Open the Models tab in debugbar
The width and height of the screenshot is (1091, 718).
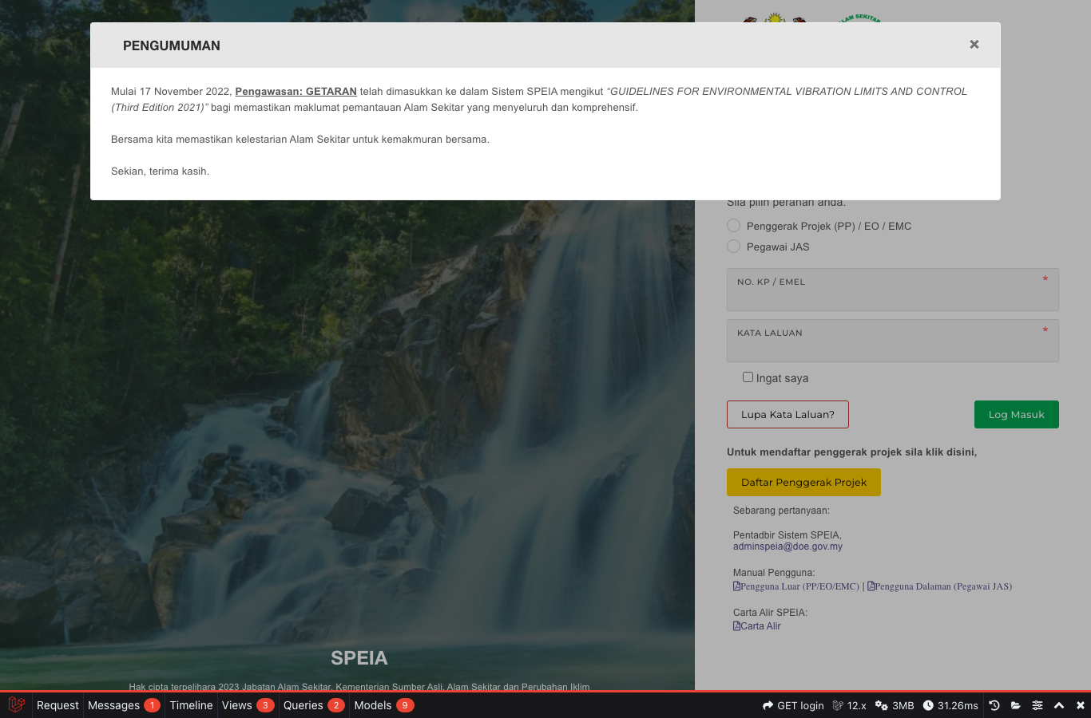coord(383,705)
